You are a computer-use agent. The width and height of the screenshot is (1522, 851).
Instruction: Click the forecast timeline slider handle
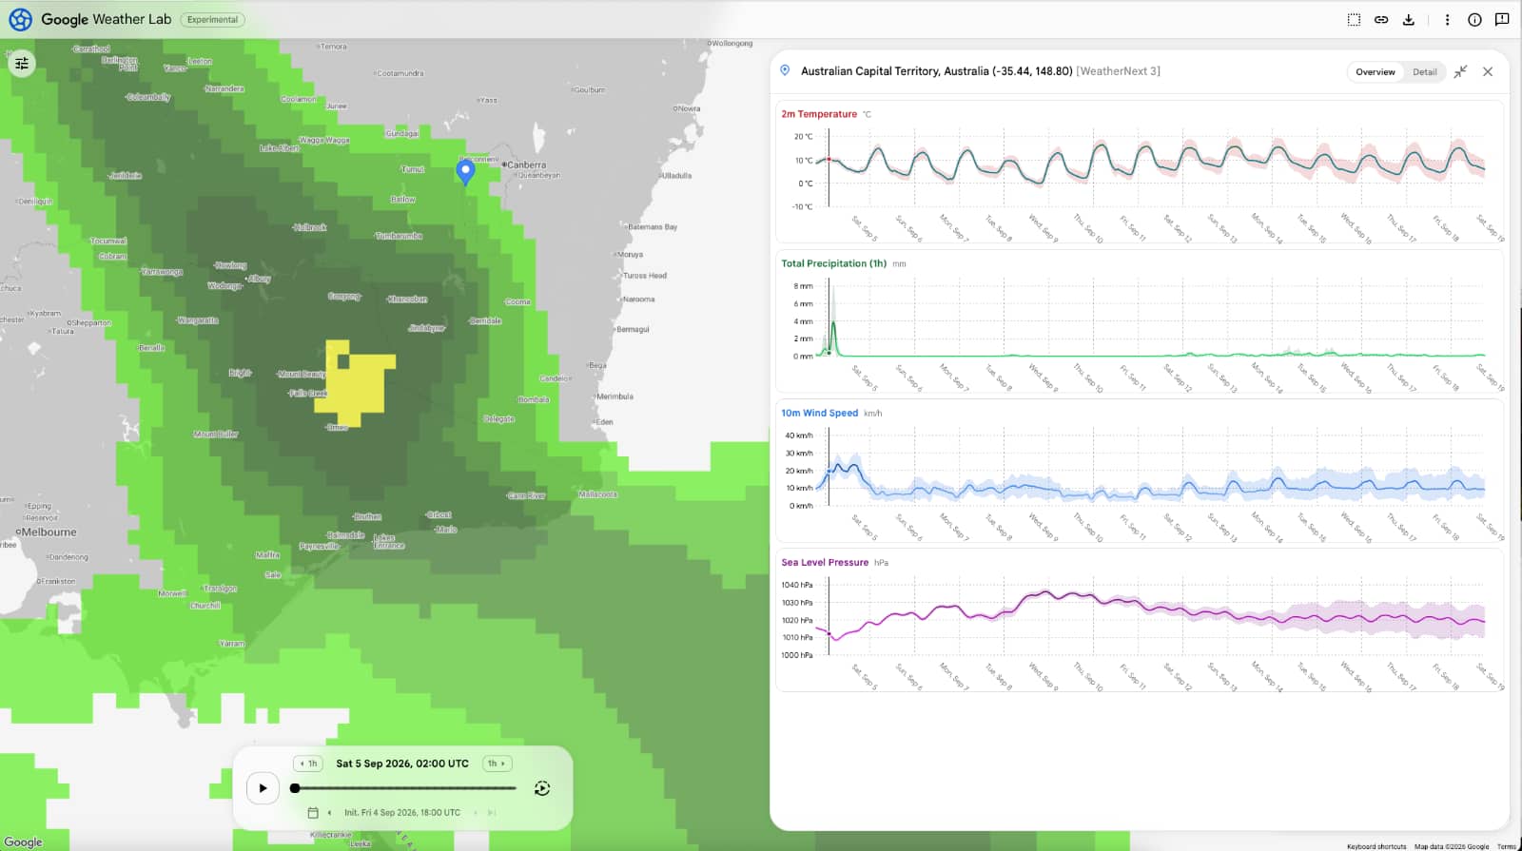[295, 788]
